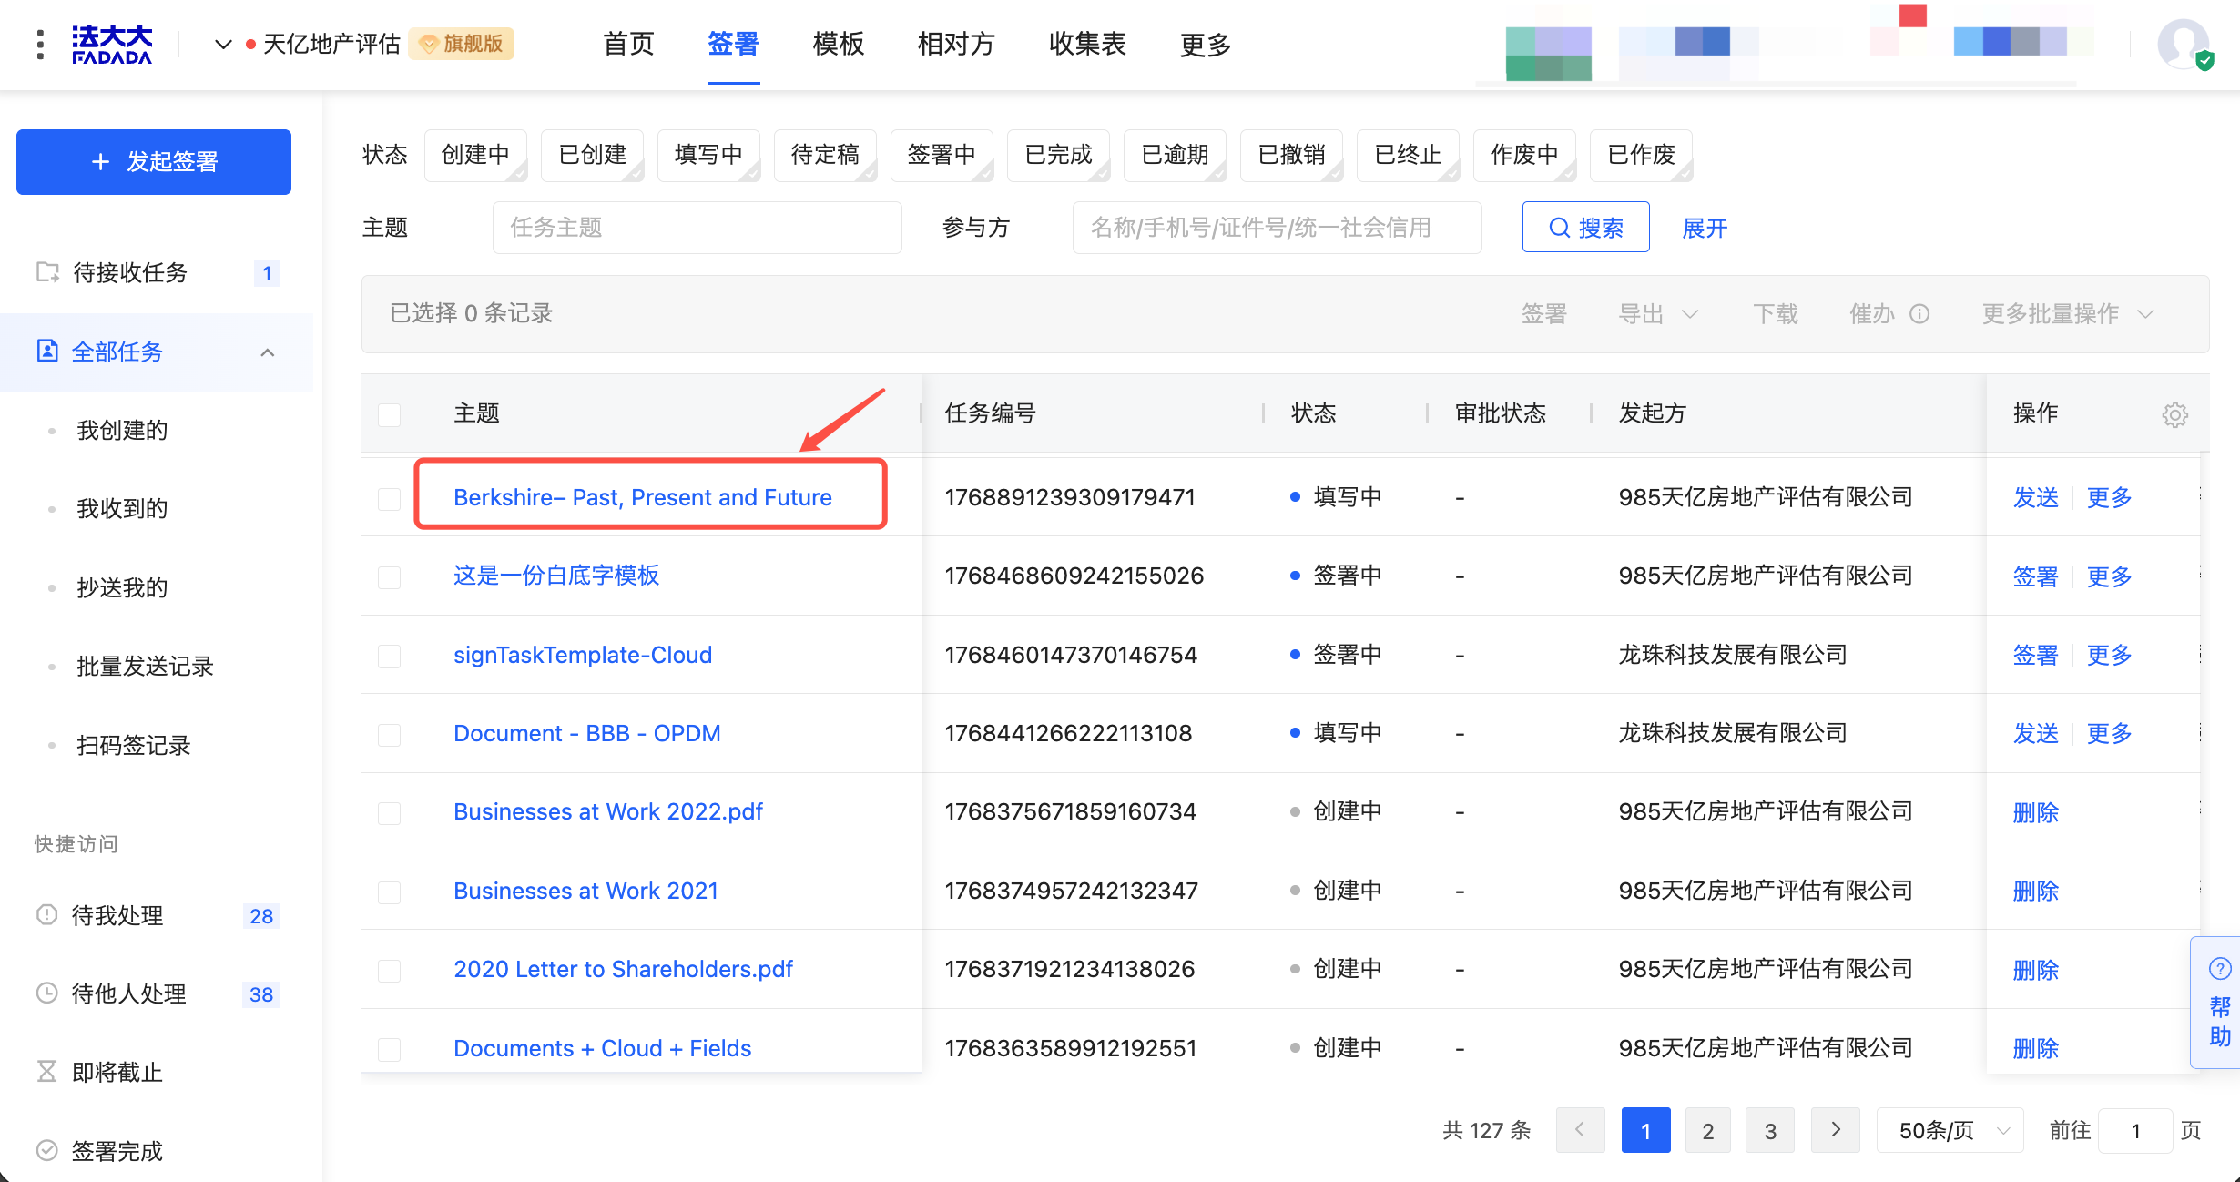Image resolution: width=2240 pixels, height=1182 pixels.
Task: Open the 50条/页 page size dropdown
Action: point(1950,1130)
